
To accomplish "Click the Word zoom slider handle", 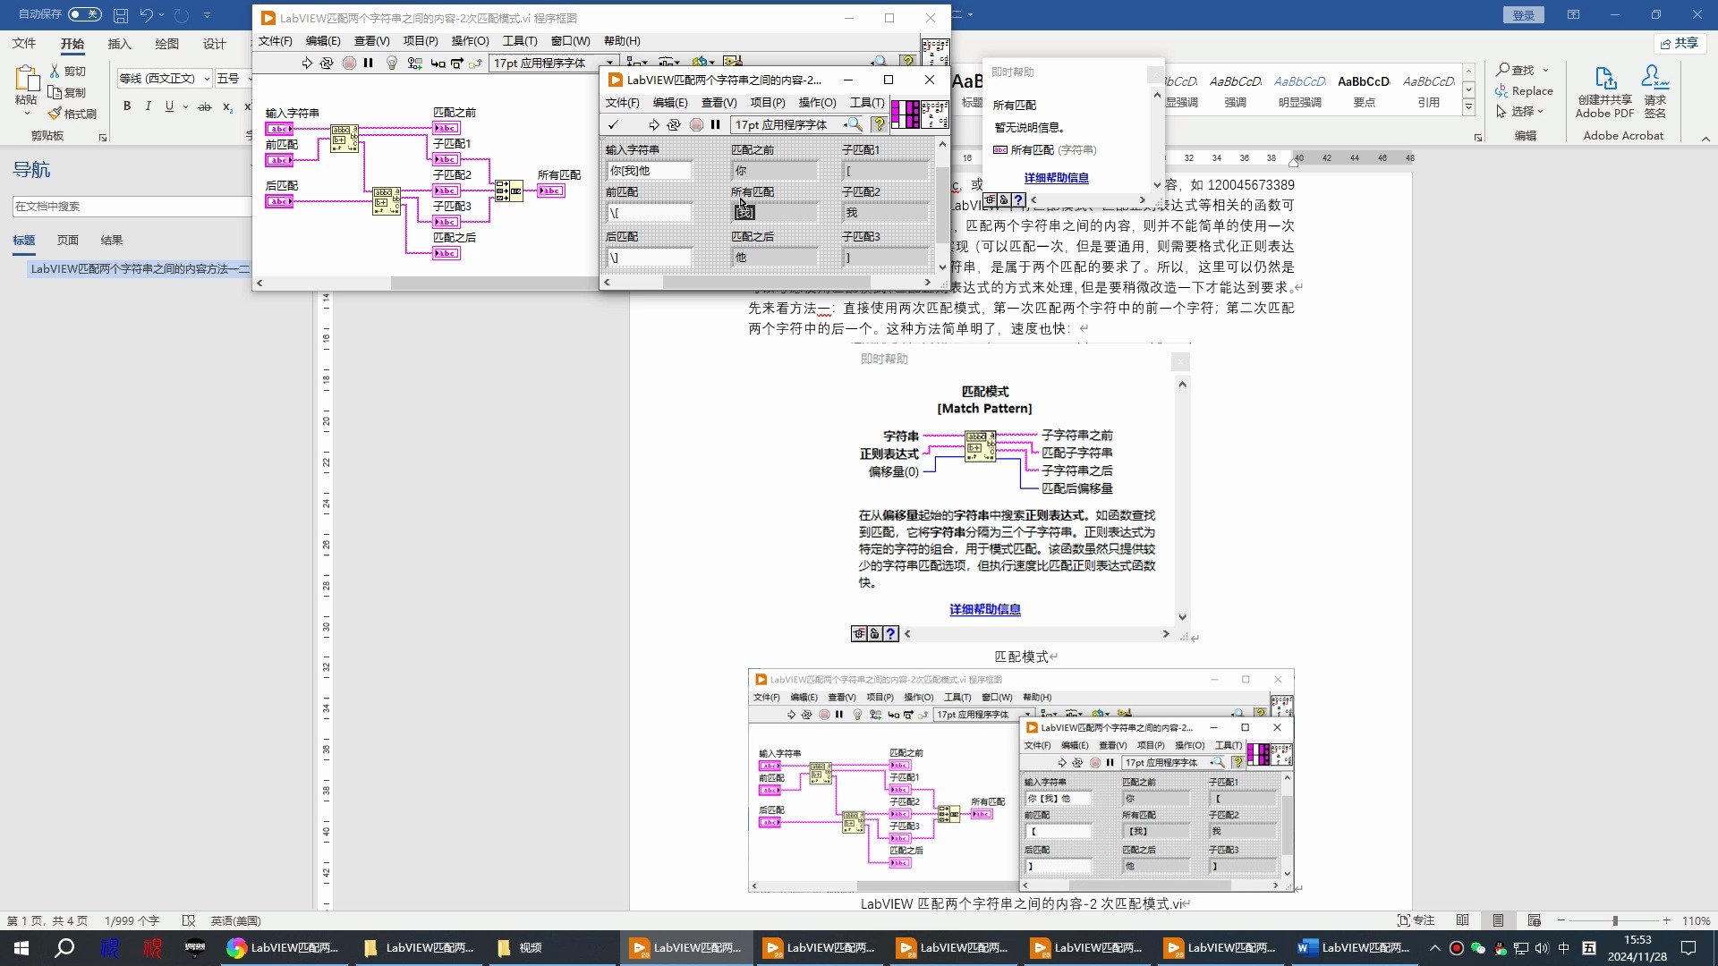I will click(x=1615, y=920).
